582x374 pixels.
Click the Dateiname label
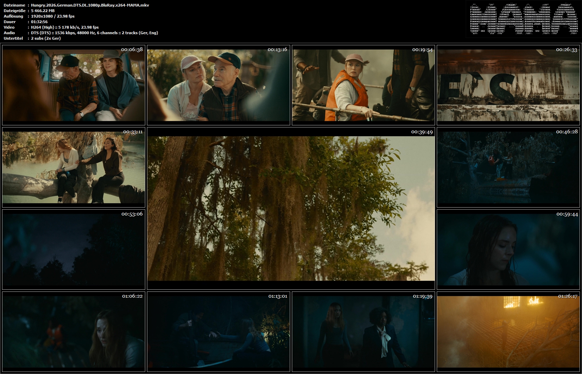14,5
